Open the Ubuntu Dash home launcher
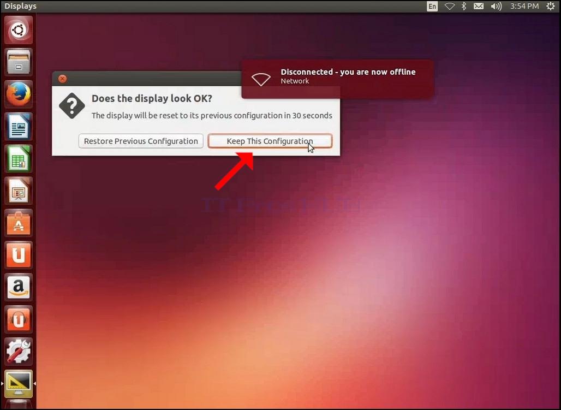 coord(19,30)
